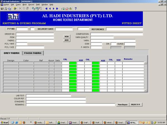Image resolution: width=167 pixels, height=125 pixels.
Task: Click the Paste toolbar icon
Action: click(28, 9)
